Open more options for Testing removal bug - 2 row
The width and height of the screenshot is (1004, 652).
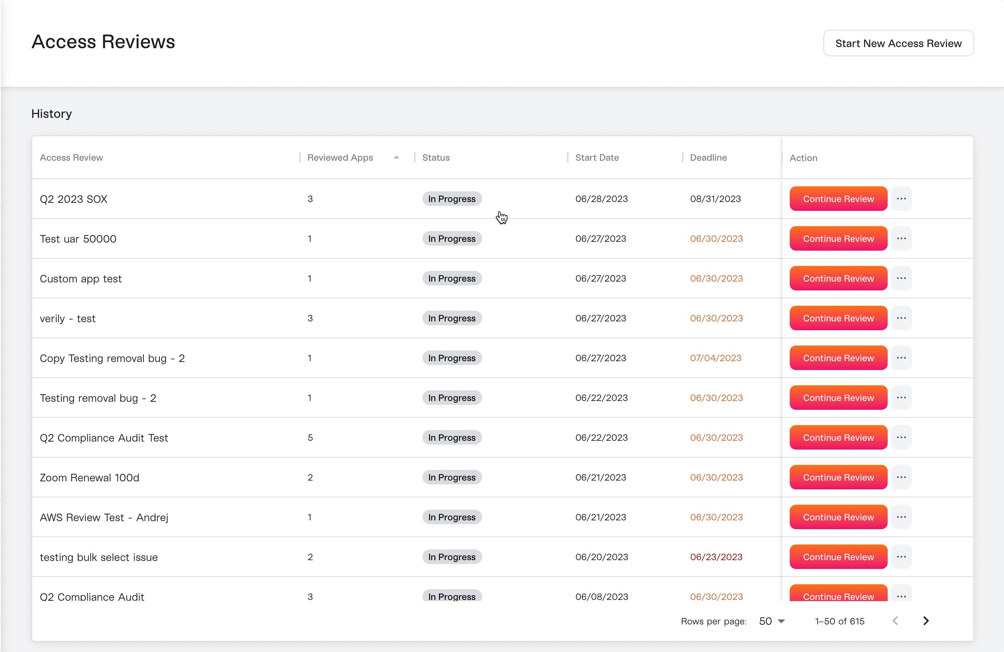(x=901, y=398)
